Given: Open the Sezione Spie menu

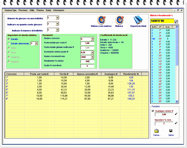Looking at the screenshot, I should (x=10, y=10).
